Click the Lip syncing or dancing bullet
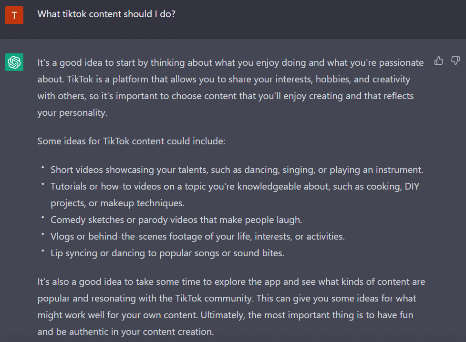This screenshot has height=342, width=466. (167, 253)
